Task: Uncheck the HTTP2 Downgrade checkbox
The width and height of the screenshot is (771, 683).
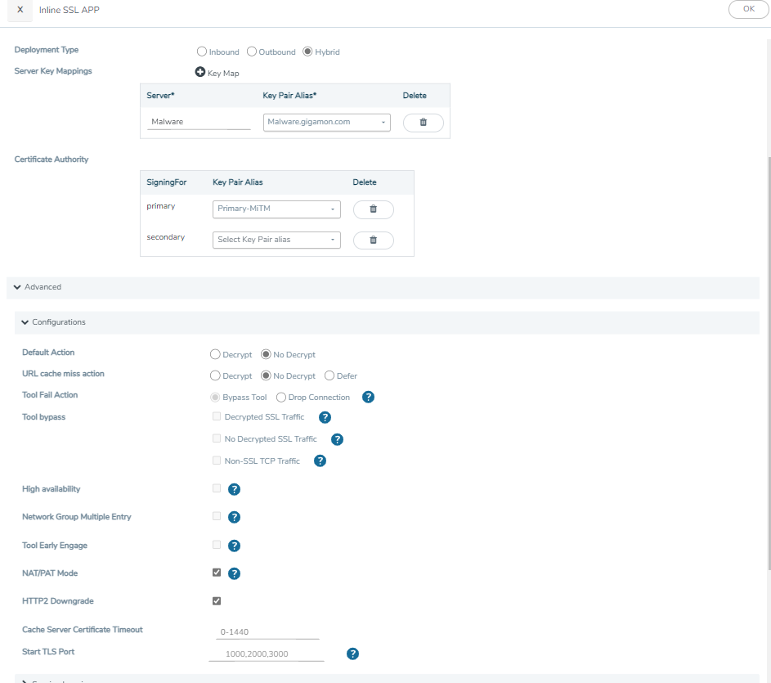Action: click(x=217, y=601)
